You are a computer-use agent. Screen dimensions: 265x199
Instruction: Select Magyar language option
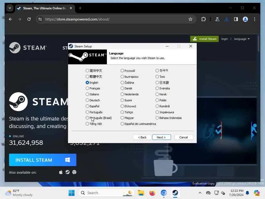(122, 118)
